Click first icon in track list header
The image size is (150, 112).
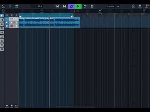coord(7,15)
